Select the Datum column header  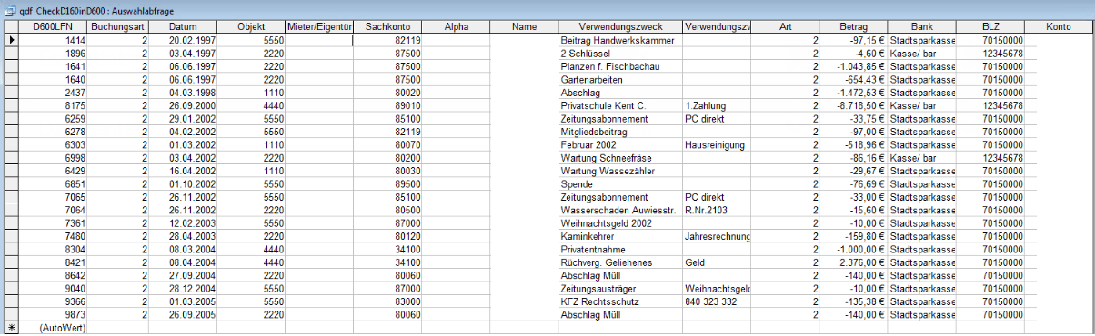click(x=183, y=28)
